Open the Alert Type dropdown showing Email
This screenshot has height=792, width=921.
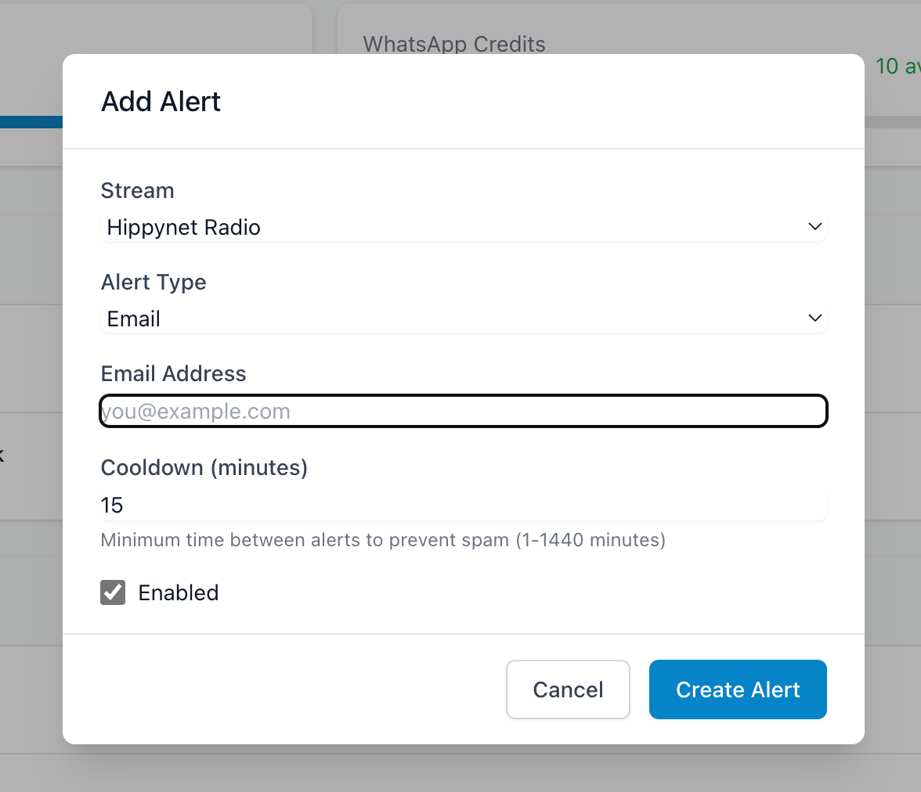(x=462, y=319)
